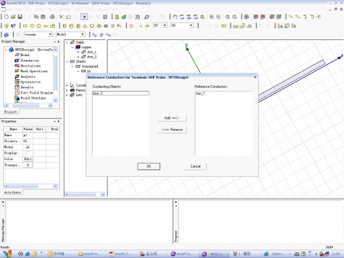Open a project with the folder icon
The image size is (344, 258).
[x=13, y=17]
